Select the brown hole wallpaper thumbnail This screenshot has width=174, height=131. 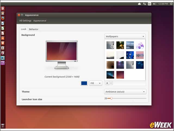point(110,65)
